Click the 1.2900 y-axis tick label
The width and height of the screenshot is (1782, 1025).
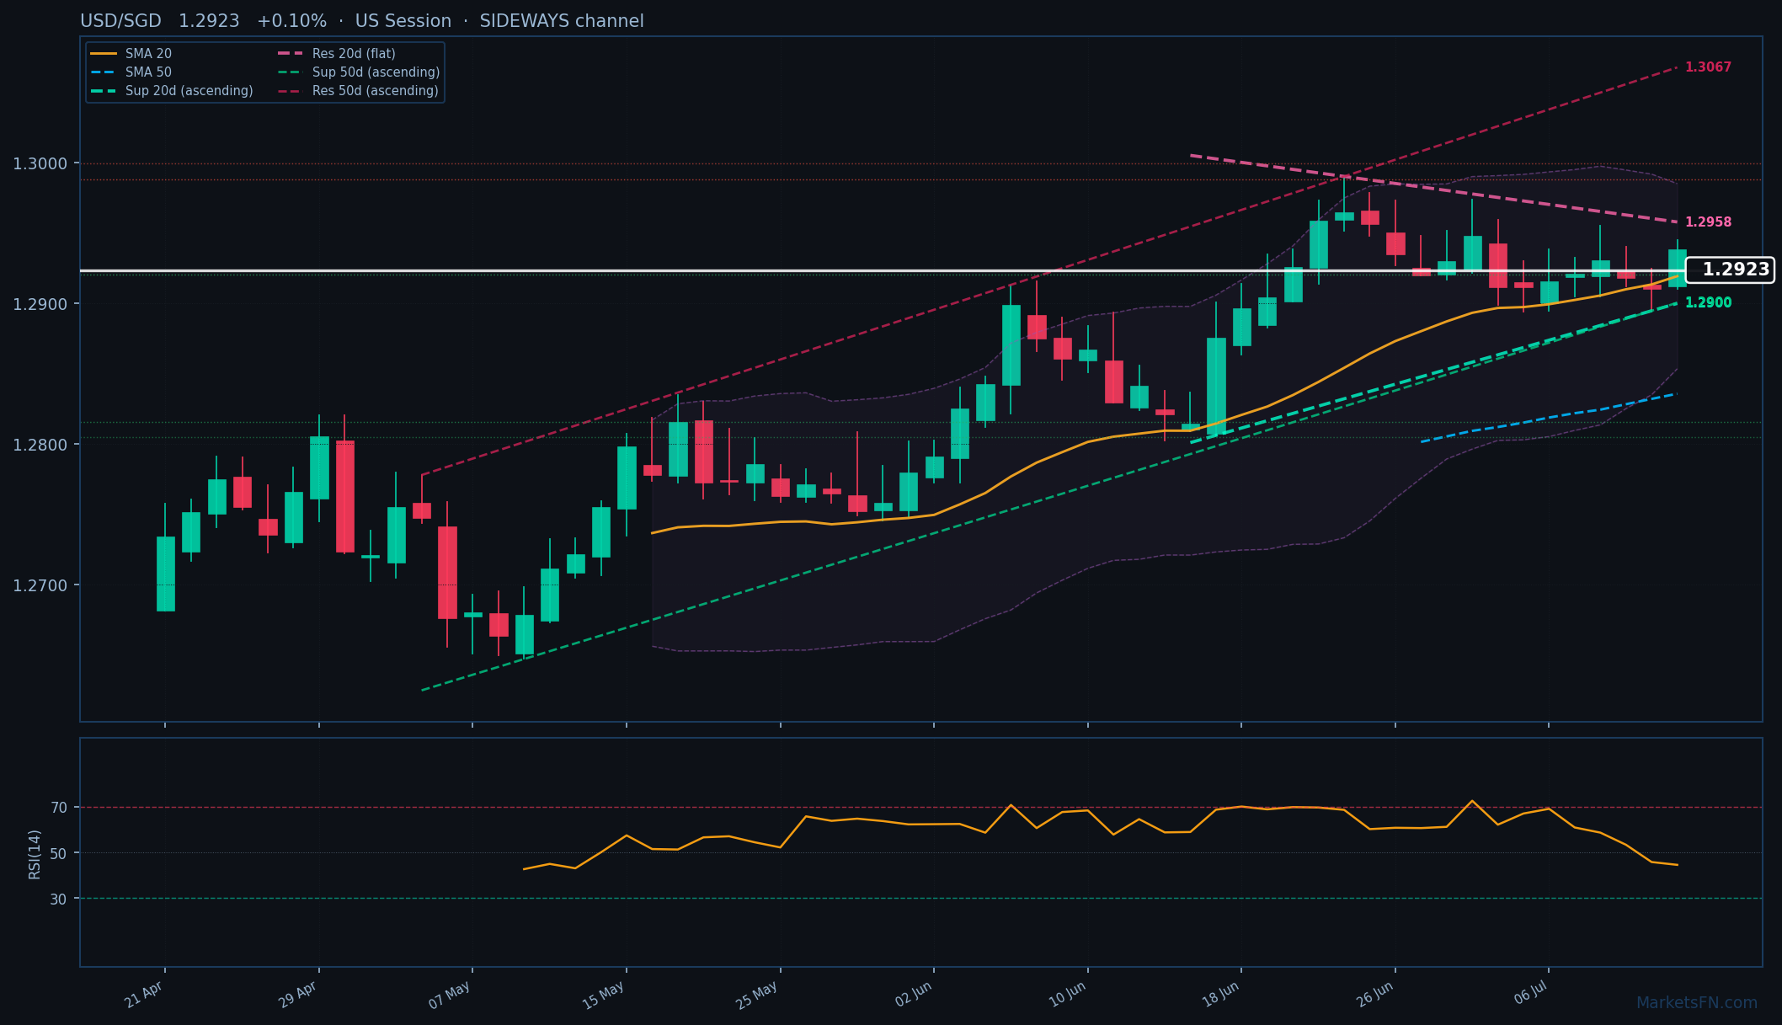click(40, 304)
